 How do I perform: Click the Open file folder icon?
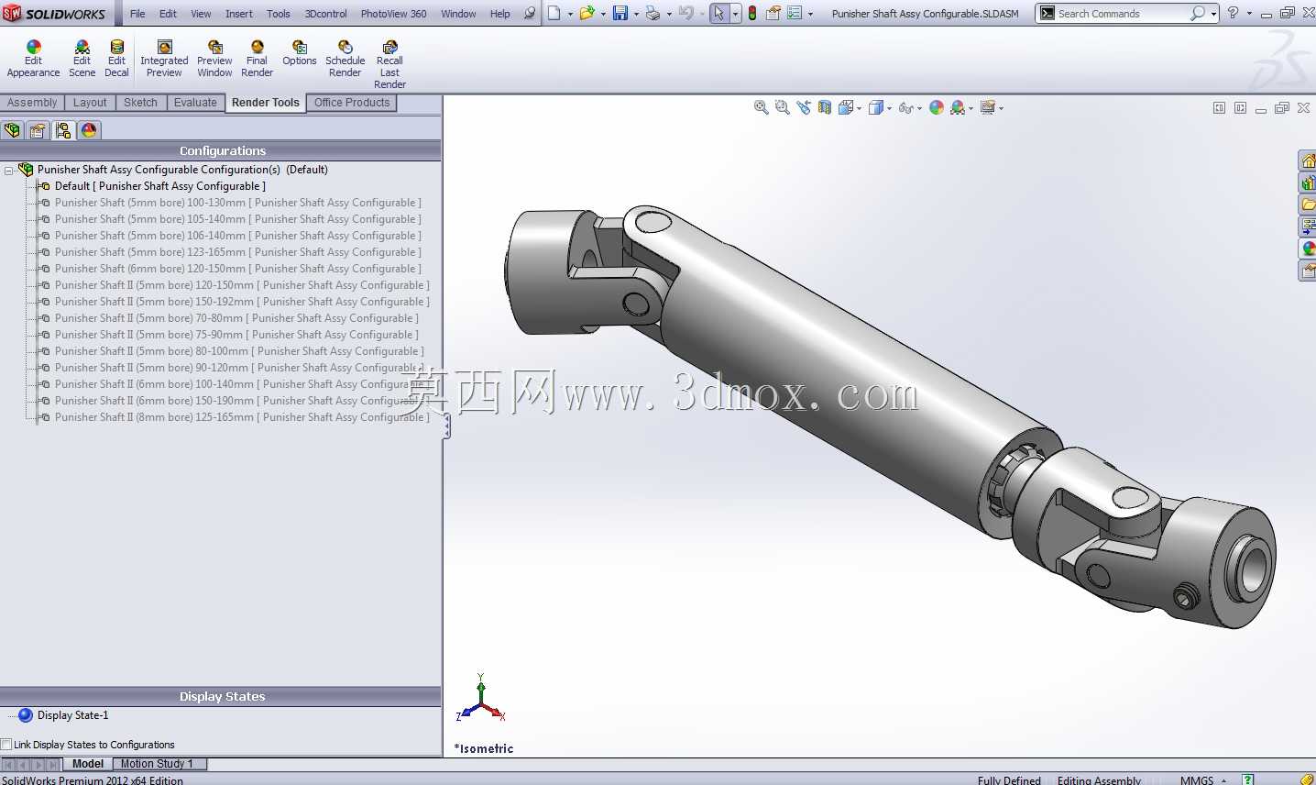587,13
